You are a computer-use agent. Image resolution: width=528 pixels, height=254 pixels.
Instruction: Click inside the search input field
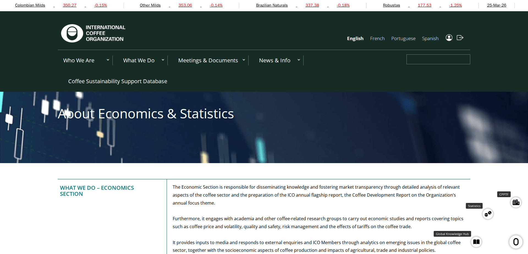438,59
